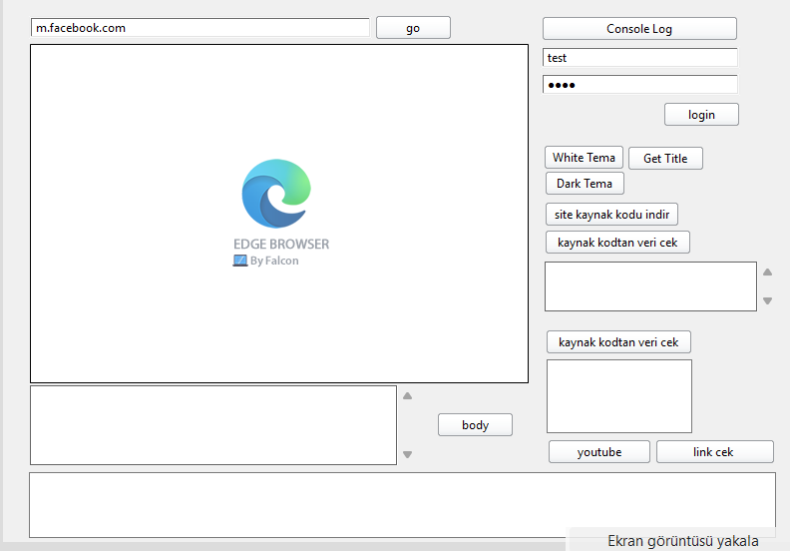This screenshot has height=551, width=790.
Task: Click the Get Title button
Action: [665, 159]
